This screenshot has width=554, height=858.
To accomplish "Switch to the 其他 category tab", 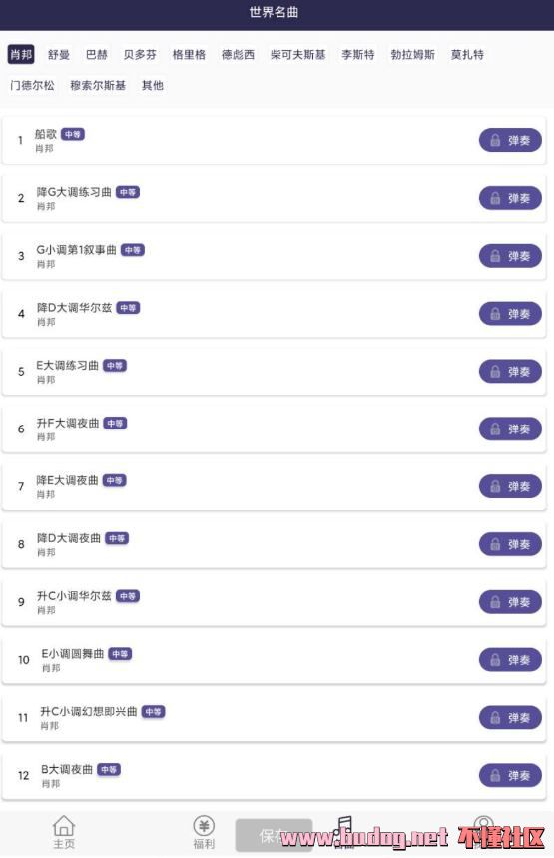I will coord(152,85).
